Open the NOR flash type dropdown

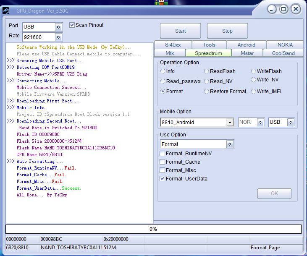pos(260,123)
